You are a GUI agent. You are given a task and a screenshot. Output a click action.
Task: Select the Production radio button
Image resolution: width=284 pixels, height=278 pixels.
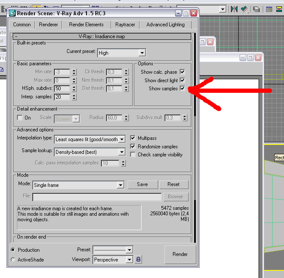13,250
